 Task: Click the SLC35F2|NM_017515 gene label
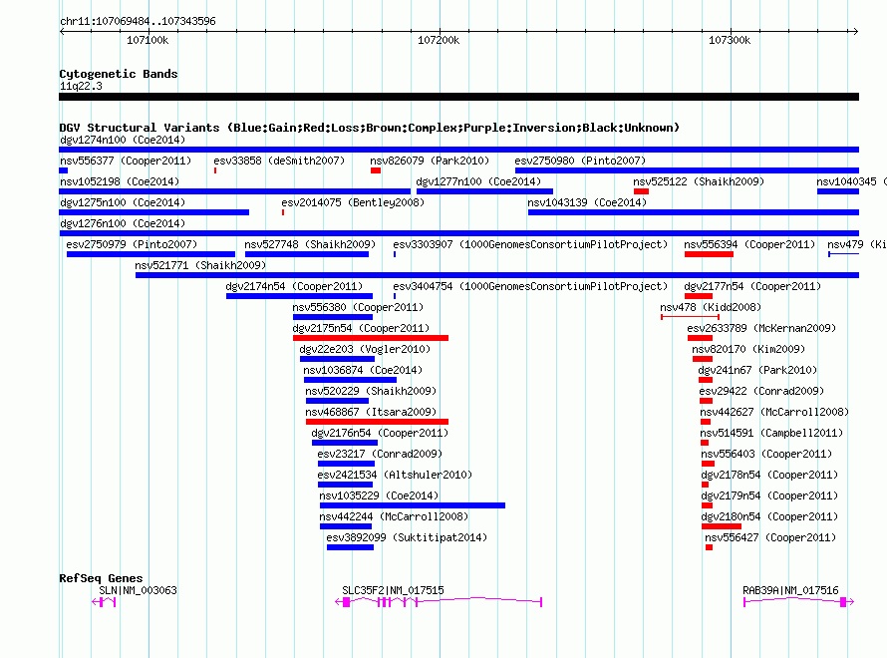click(393, 590)
